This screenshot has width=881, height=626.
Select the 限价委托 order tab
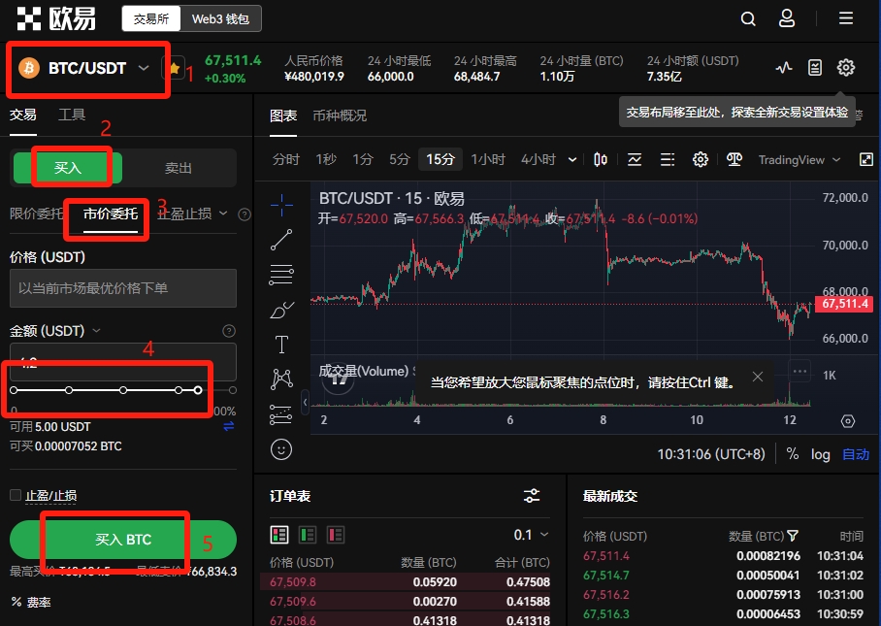pos(37,214)
